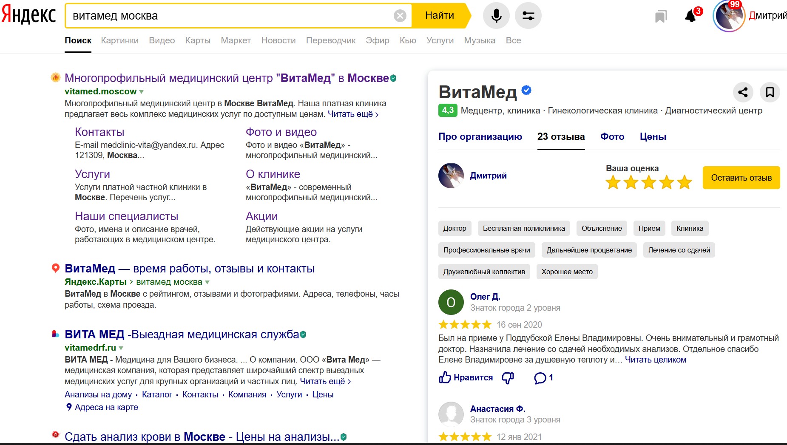Image resolution: width=787 pixels, height=445 pixels.
Task: Open Услуги search tab in navigation
Action: 440,40
